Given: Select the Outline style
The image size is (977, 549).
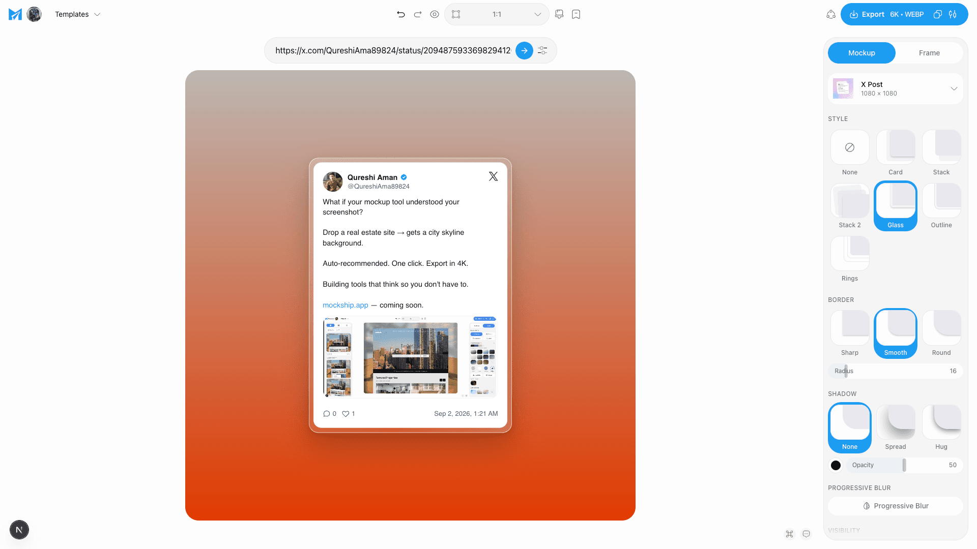Looking at the screenshot, I should click(941, 206).
